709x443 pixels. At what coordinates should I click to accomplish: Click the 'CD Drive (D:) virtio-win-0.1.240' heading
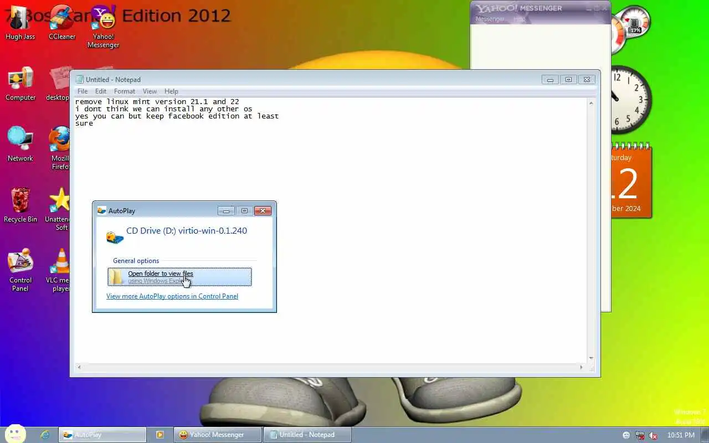pyautogui.click(x=187, y=231)
